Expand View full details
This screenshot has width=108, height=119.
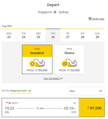(53, 78)
